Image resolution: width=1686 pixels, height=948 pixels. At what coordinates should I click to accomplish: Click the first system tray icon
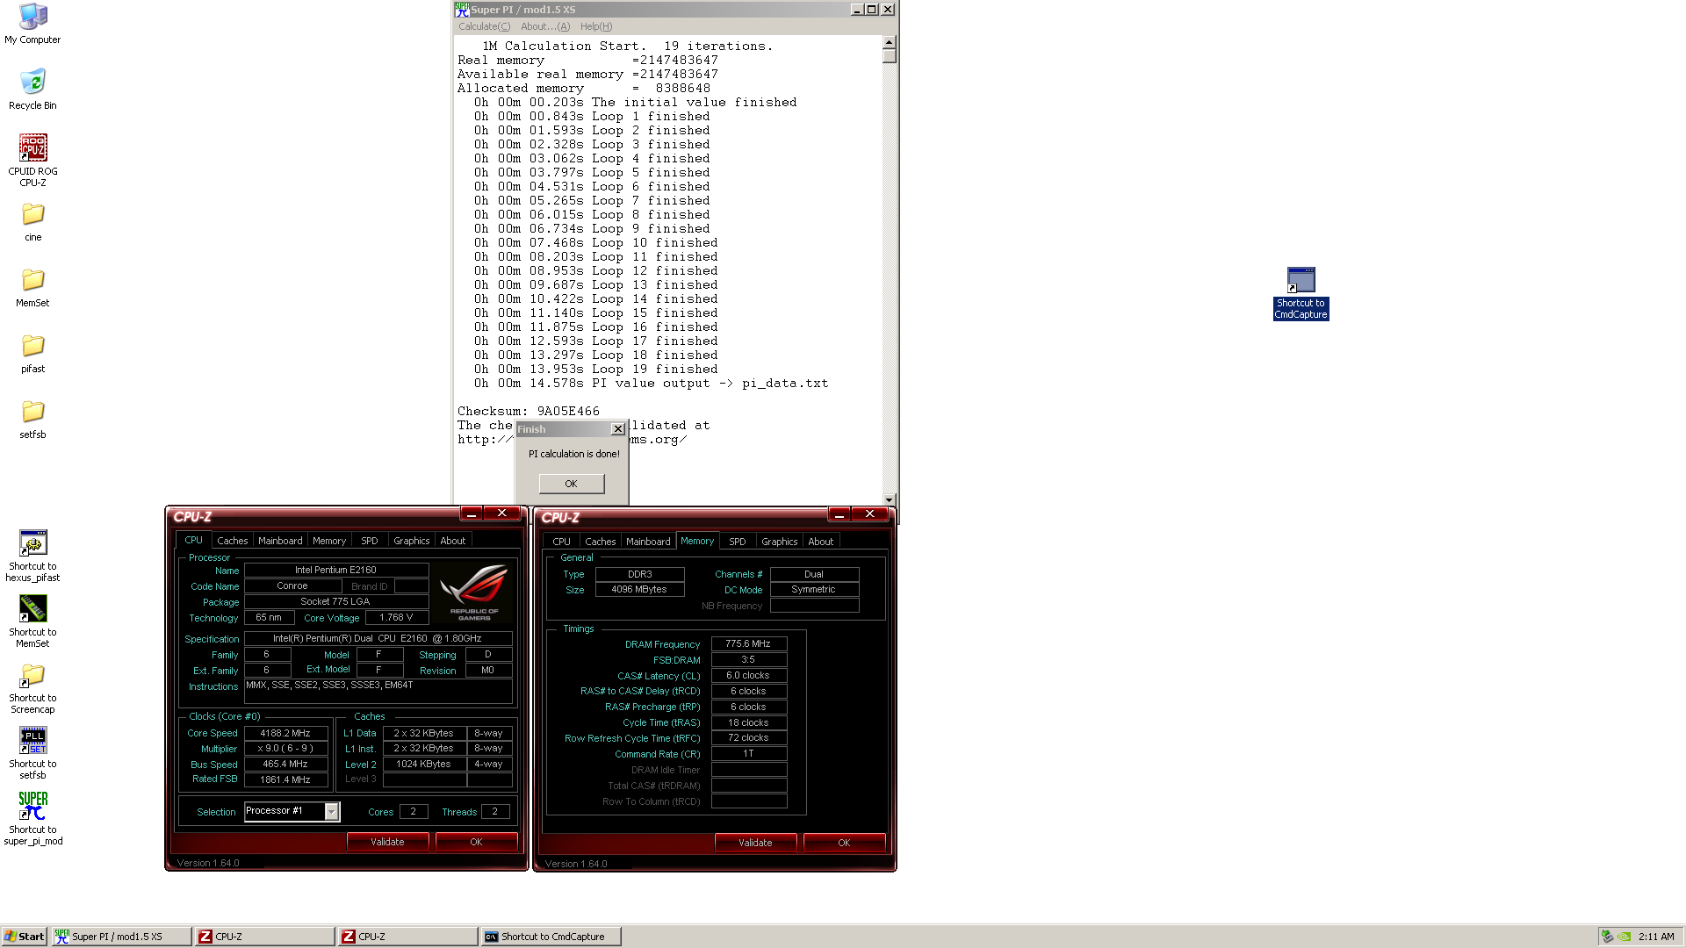tap(1607, 937)
